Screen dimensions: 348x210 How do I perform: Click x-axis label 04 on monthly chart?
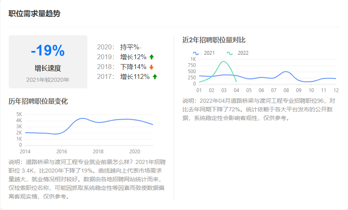236,90
